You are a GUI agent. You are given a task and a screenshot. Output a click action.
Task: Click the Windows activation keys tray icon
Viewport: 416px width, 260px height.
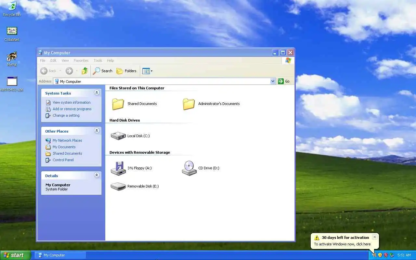[x=374, y=255]
